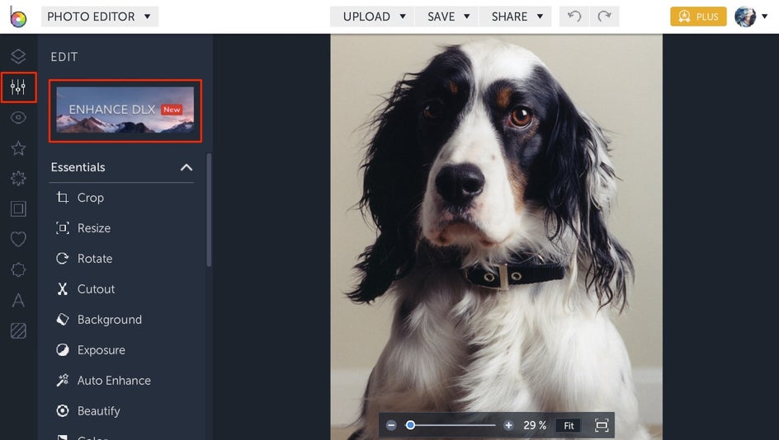Click the zoom out minus icon
The image size is (779, 440).
click(391, 425)
